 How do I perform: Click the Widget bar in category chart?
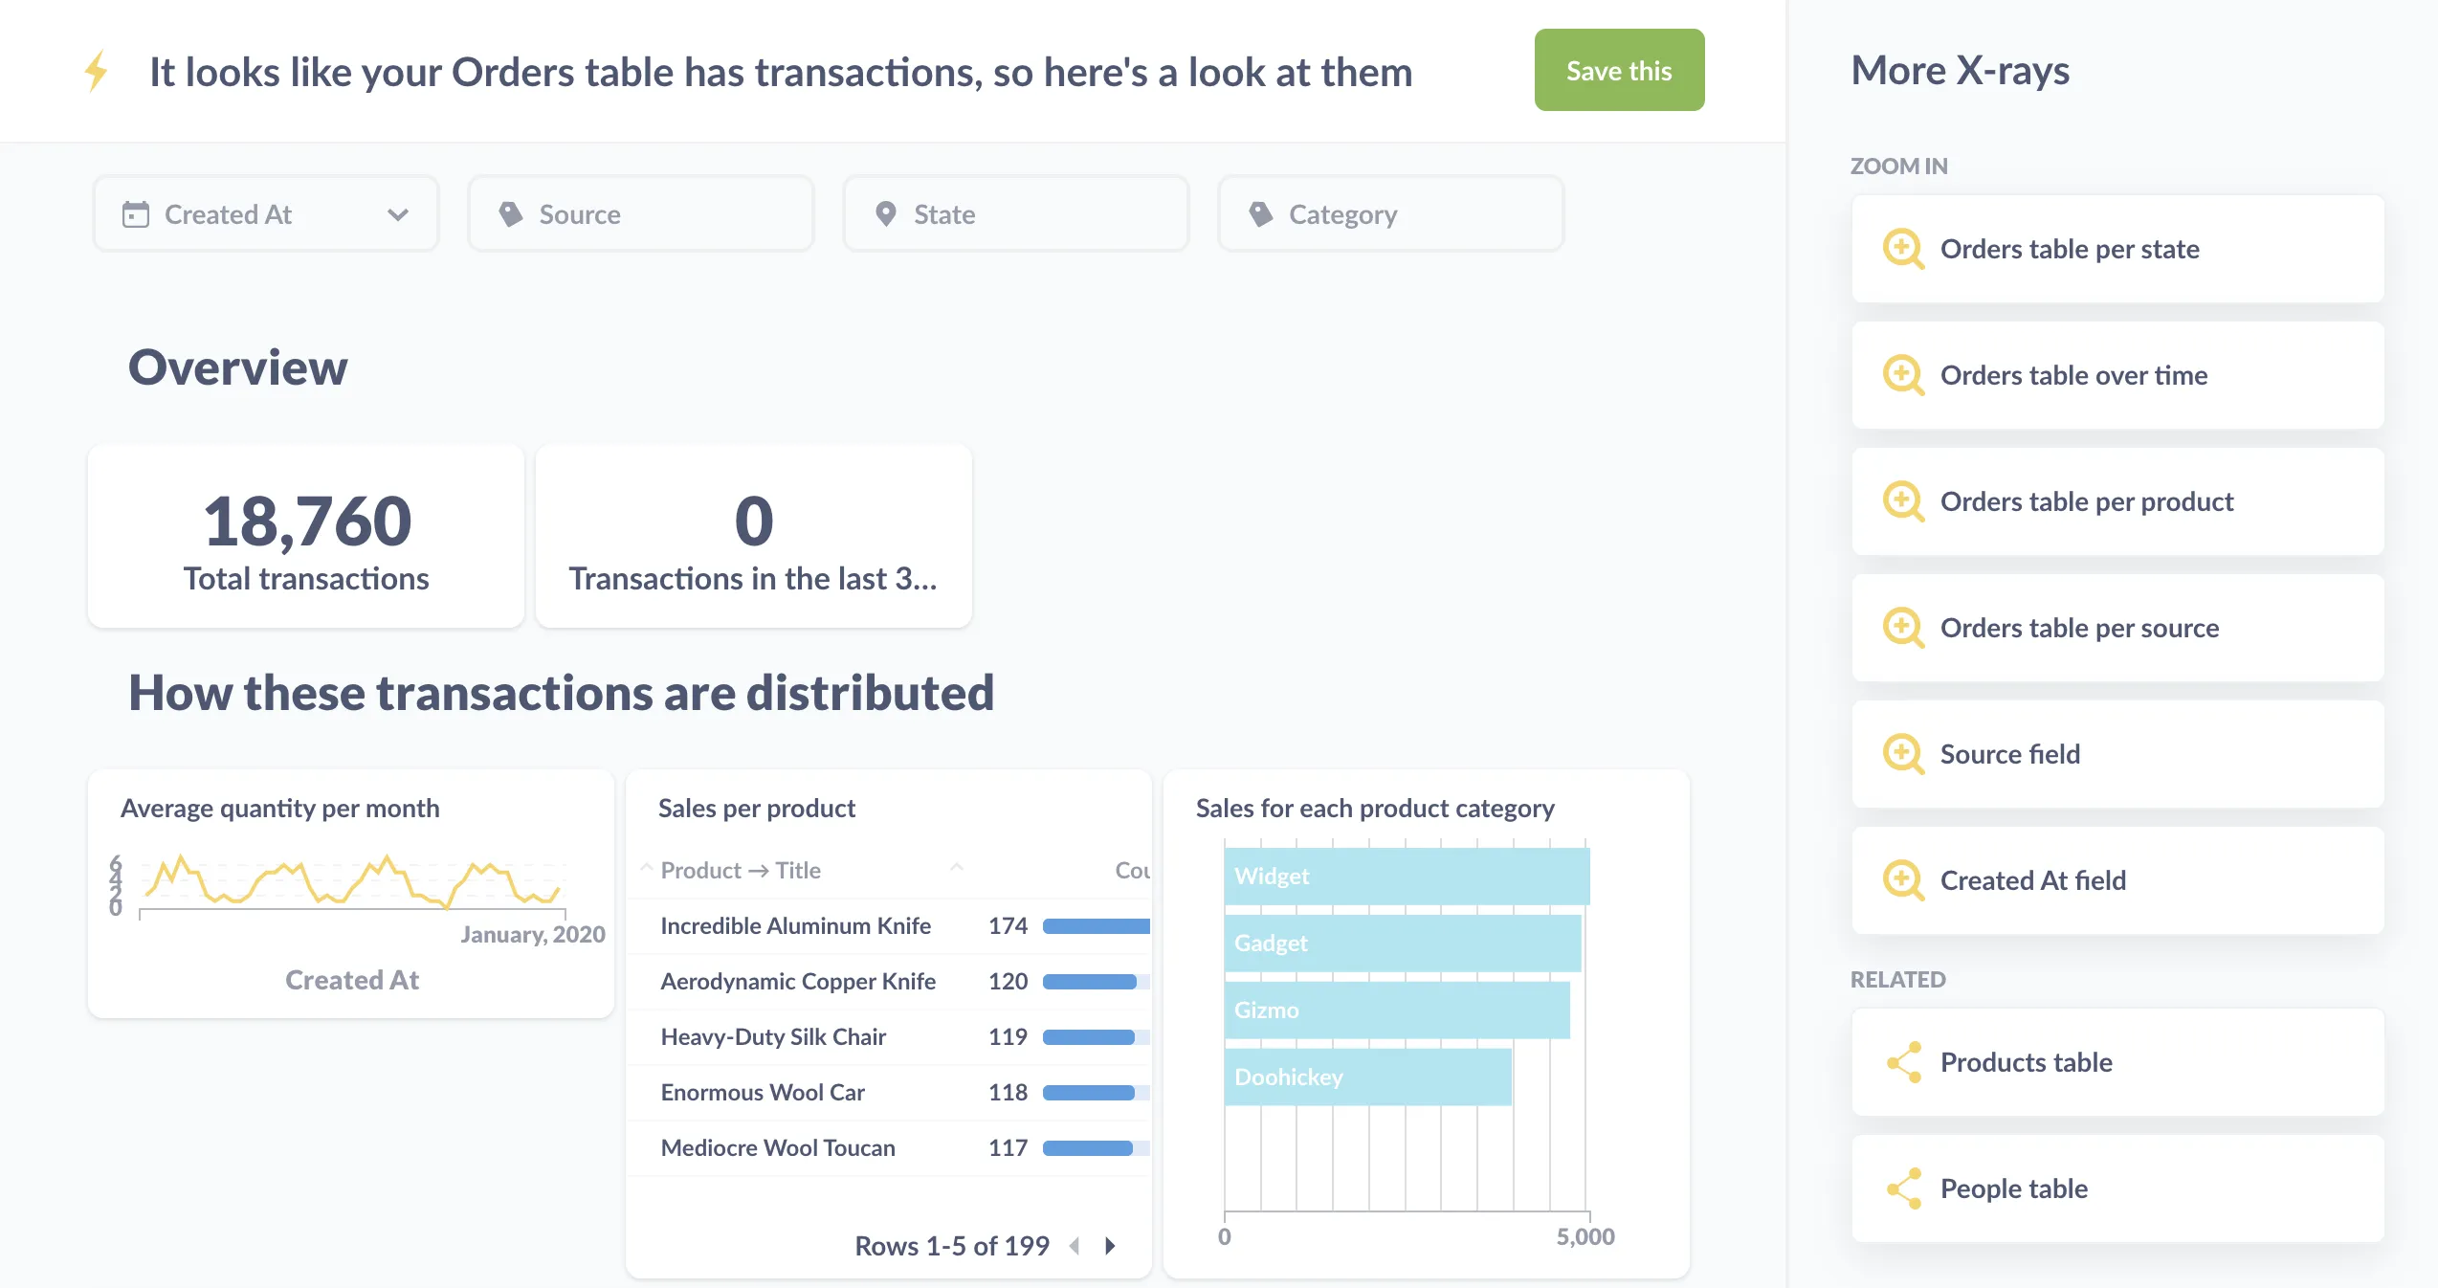[x=1407, y=877]
